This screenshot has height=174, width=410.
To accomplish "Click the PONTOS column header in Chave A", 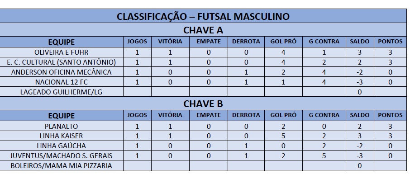I will pos(390,42).
